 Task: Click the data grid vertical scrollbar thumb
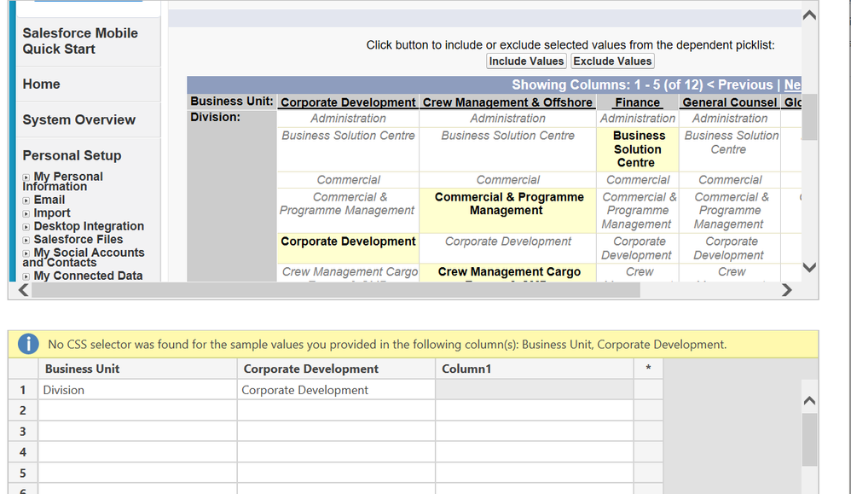coord(809,439)
